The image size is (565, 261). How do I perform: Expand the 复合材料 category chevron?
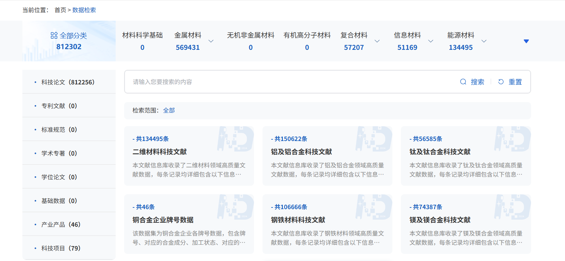377,41
